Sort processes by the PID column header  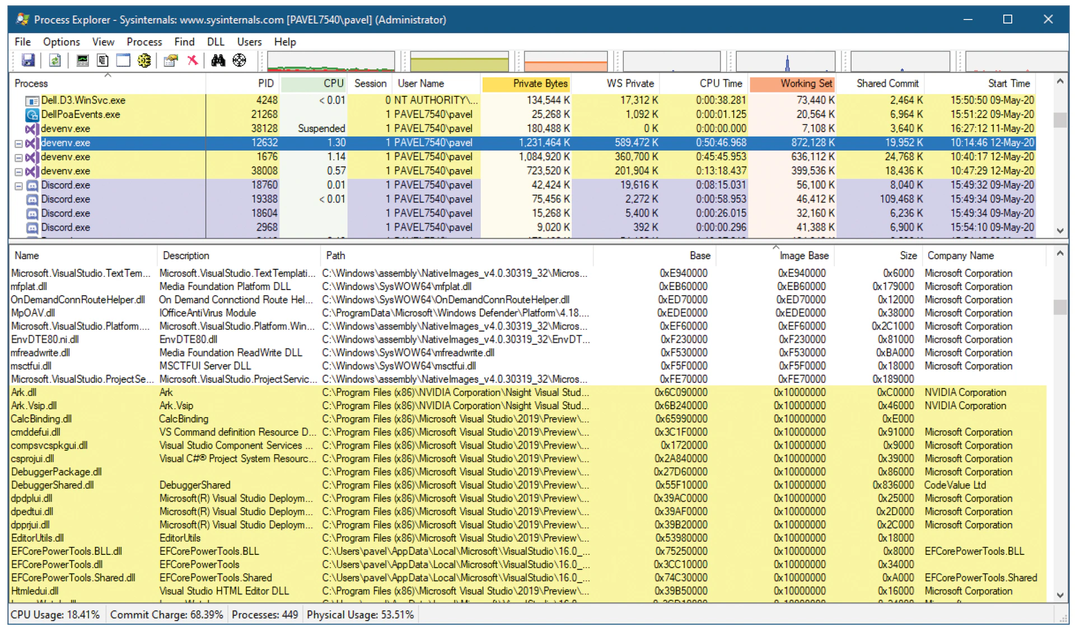[243, 83]
